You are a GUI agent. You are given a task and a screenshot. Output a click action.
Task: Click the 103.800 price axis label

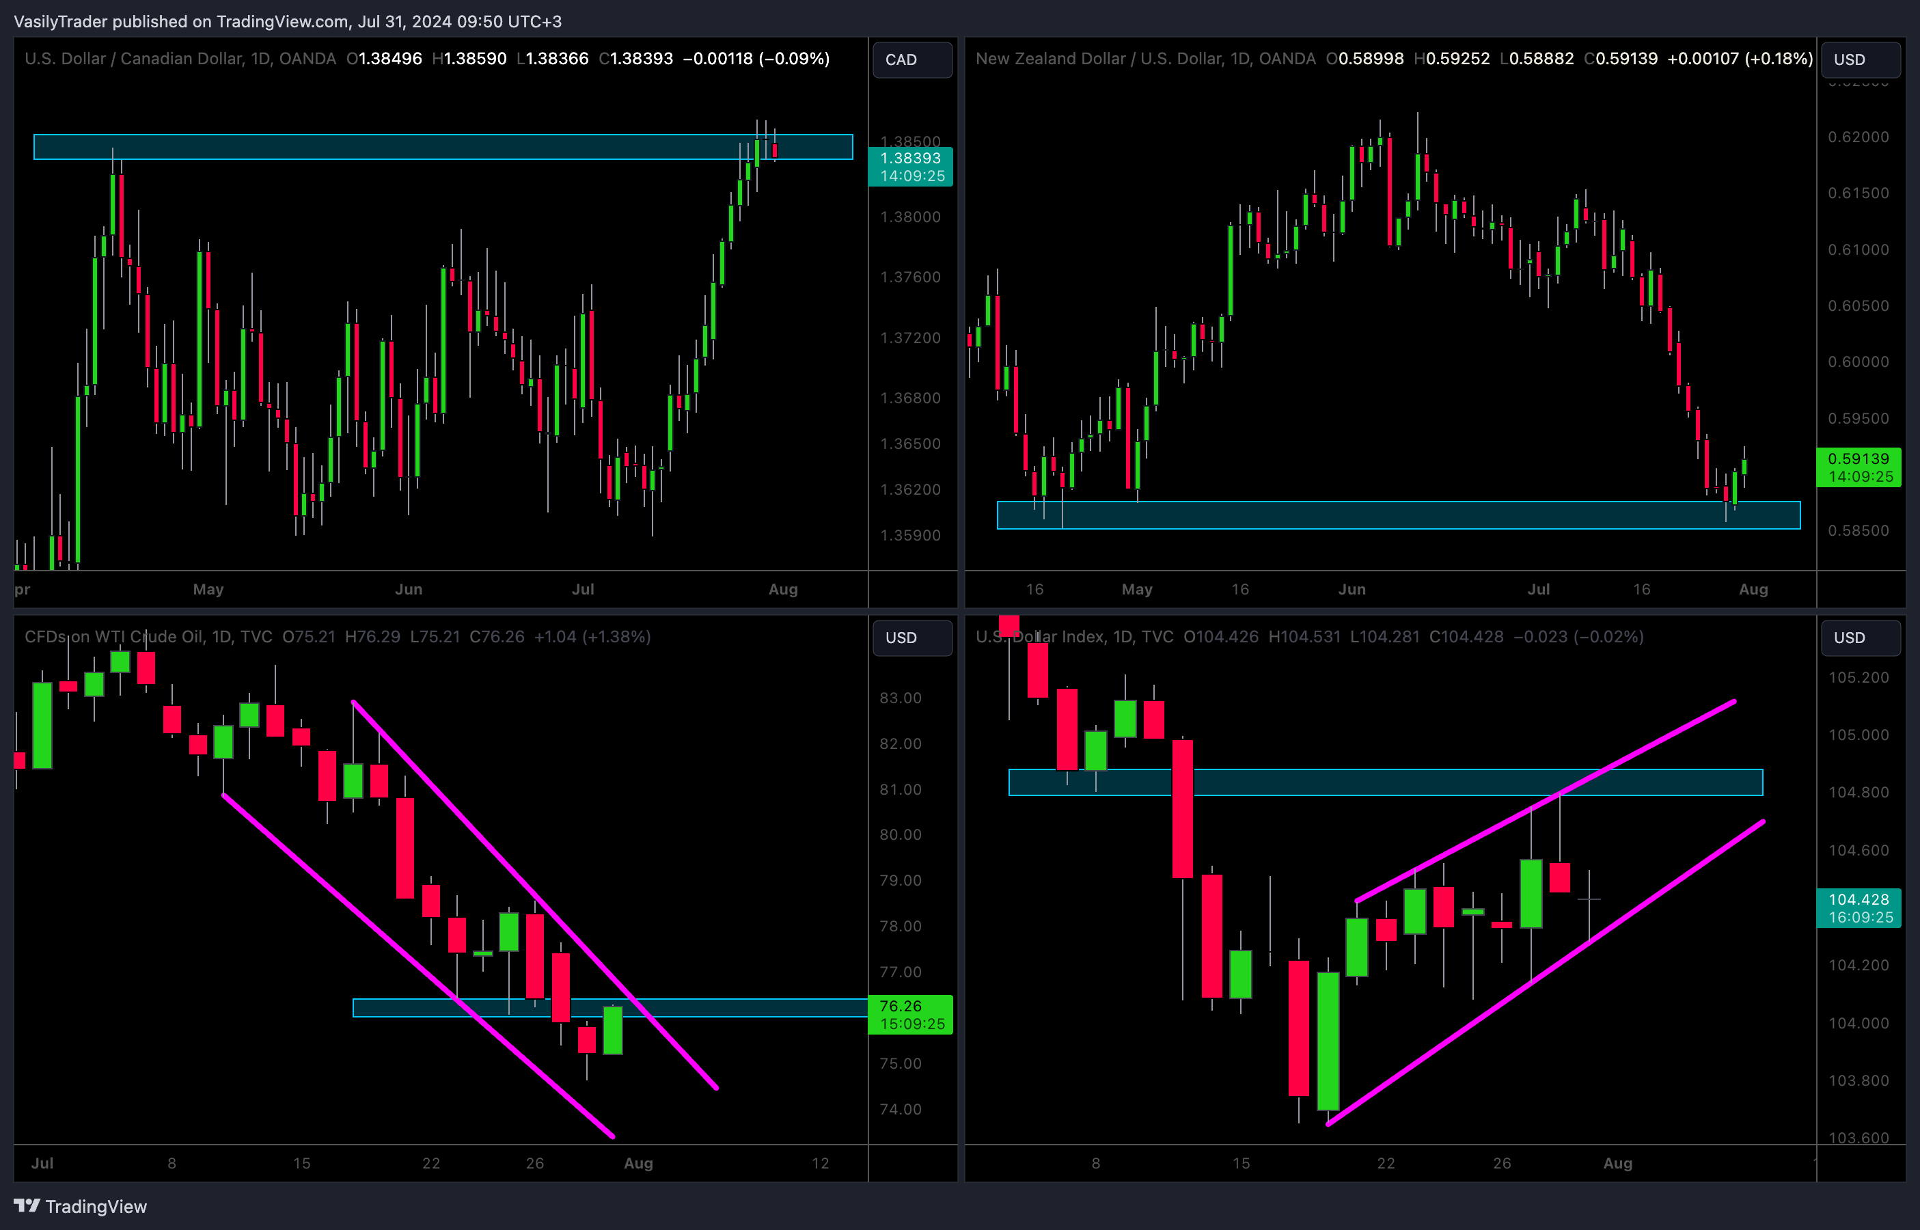coord(1859,1080)
